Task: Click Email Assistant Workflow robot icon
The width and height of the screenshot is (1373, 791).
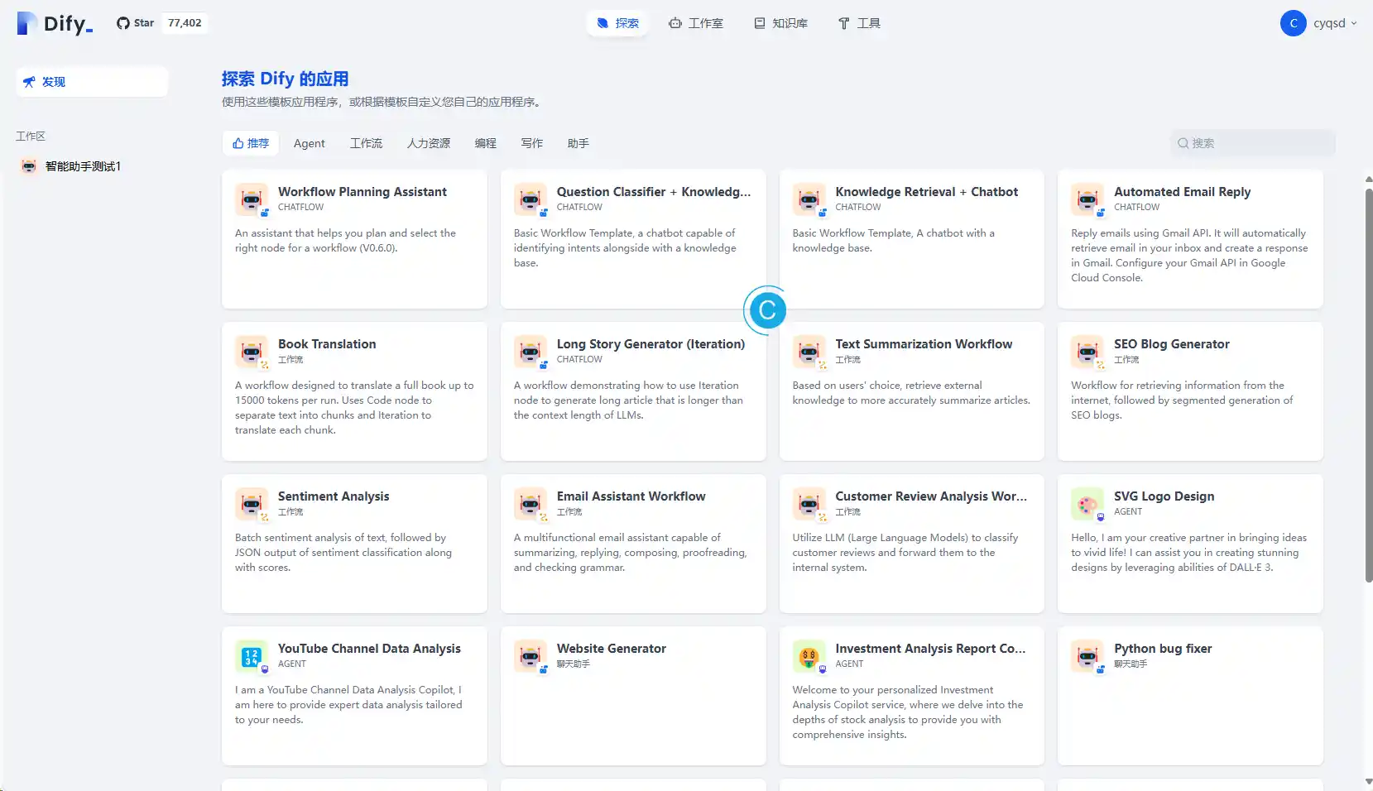Action: (x=530, y=504)
